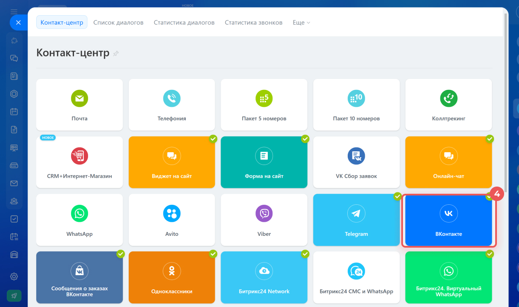The image size is (519, 307).
Task: Click green checkmark on Виджет на сайт
Action: [213, 139]
